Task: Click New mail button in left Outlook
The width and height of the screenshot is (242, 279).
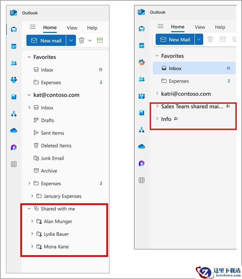Action: pos(46,40)
